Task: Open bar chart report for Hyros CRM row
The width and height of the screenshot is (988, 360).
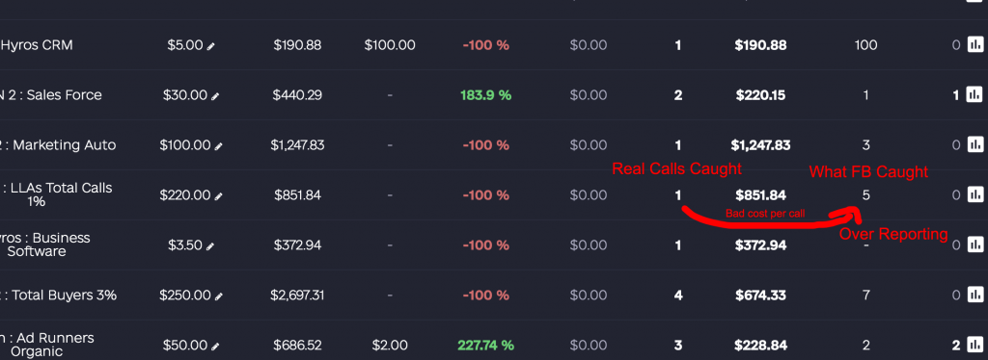Action: (x=974, y=45)
